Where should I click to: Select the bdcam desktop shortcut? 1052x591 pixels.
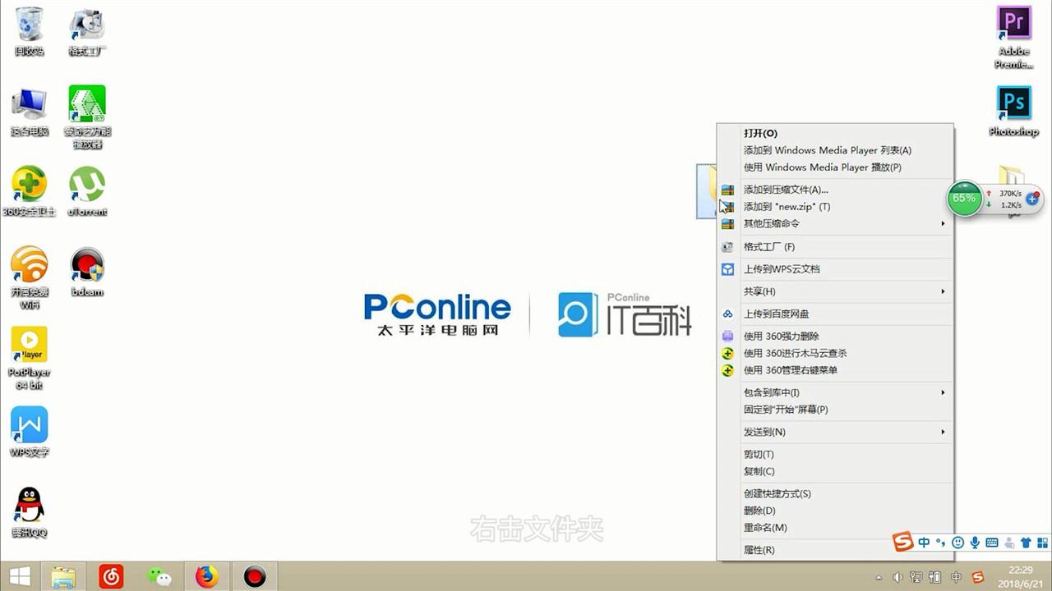pyautogui.click(x=87, y=271)
